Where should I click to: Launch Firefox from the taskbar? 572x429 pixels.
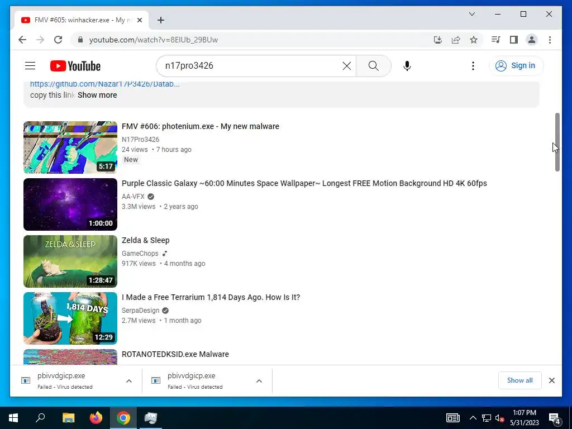(x=96, y=418)
